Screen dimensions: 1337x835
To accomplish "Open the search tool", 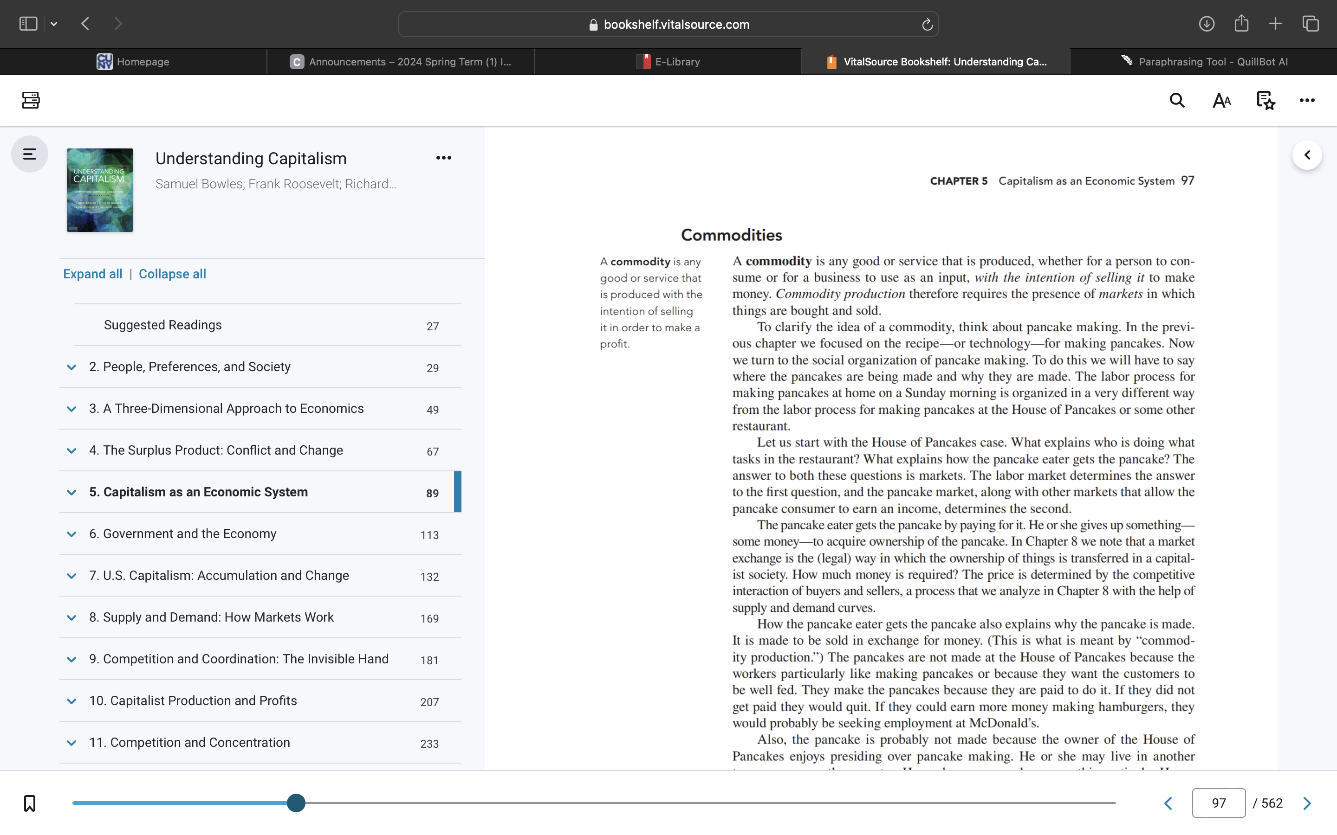I will click(1176, 100).
